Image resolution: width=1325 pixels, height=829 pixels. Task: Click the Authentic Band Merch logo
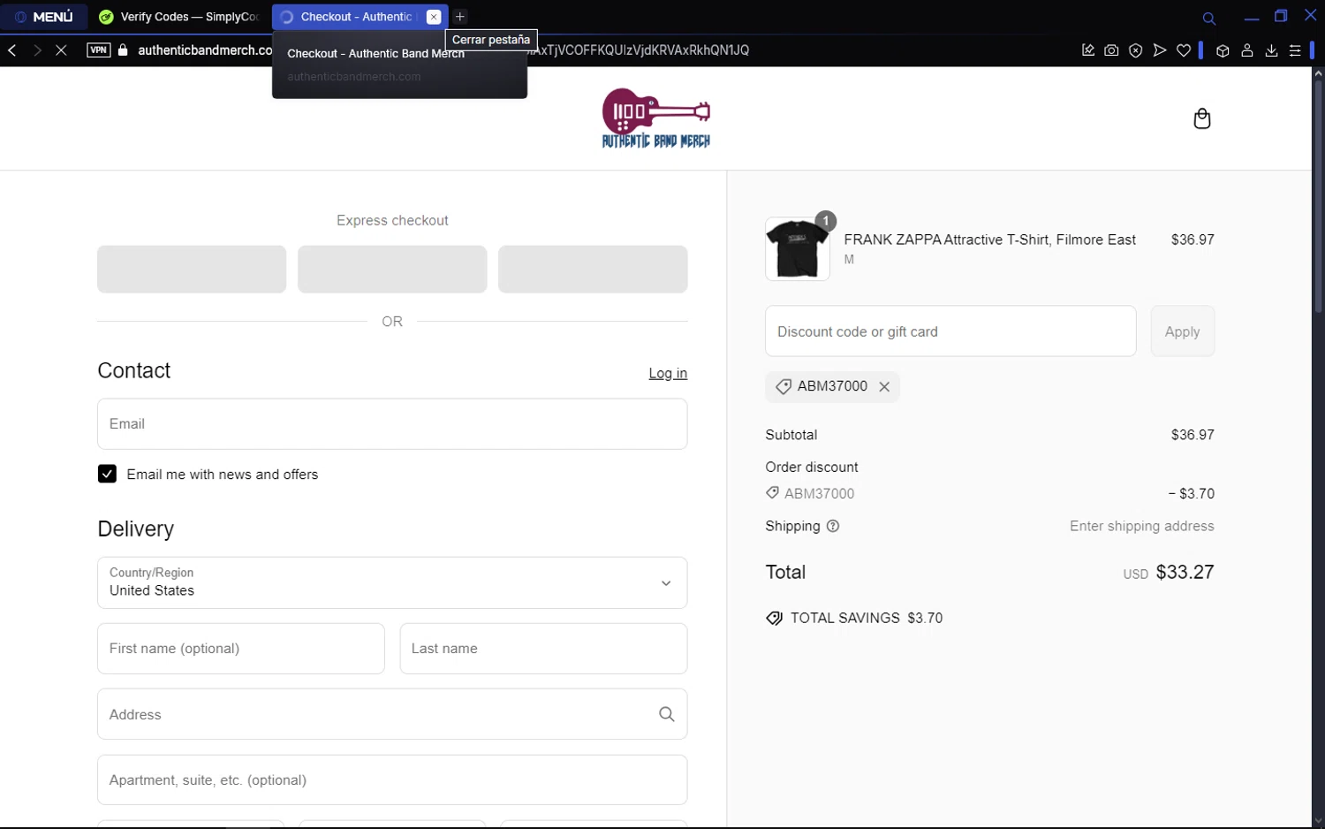tap(656, 118)
